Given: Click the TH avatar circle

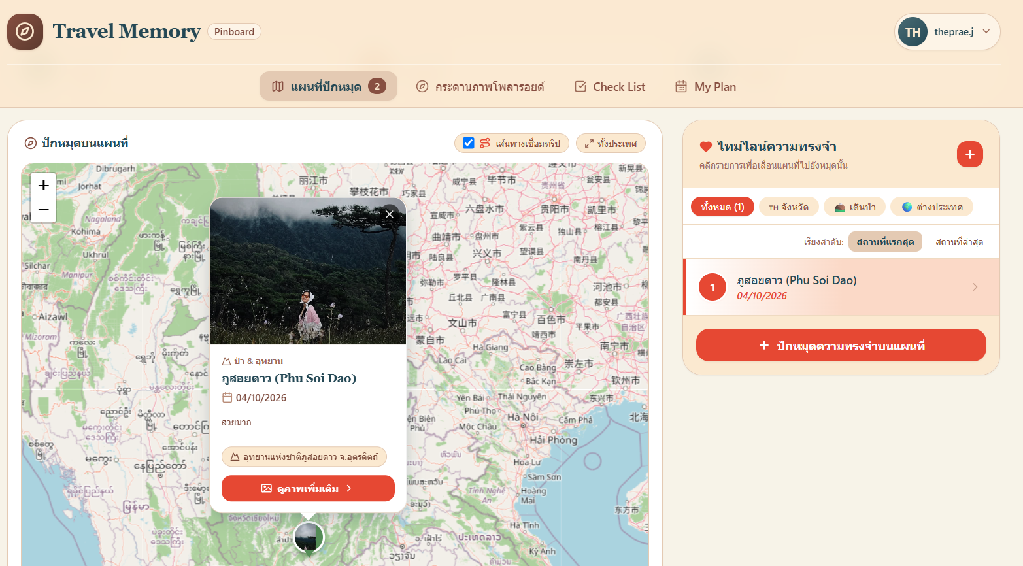Looking at the screenshot, I should (x=913, y=32).
